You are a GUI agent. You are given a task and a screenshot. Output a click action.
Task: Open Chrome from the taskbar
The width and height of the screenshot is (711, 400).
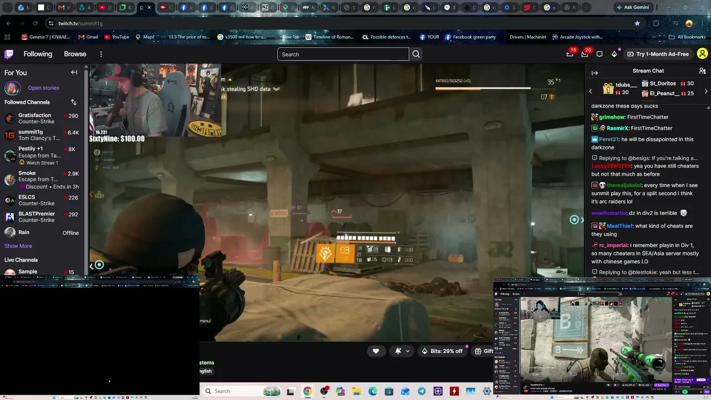point(307,391)
